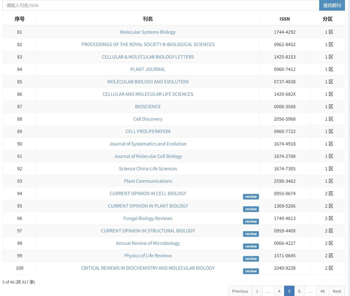Click the review badge for Physics of Life Reviews
The height and width of the screenshot is (296, 350).
(x=251, y=259)
